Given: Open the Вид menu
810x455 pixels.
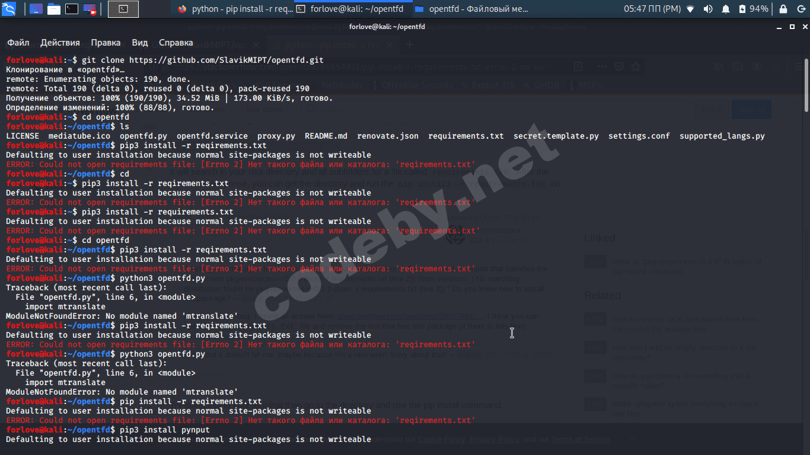Looking at the screenshot, I should coord(140,43).
